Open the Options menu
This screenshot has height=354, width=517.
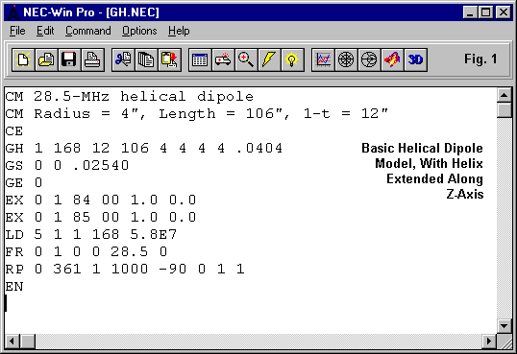(139, 31)
